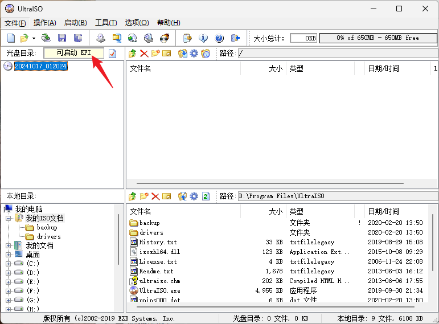Viewport: 439px width, 324px height.
Task: Select 我的电脑 in local tree
Action: (x=28, y=209)
